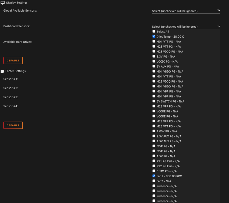
Task: Reset Footer Settings with the DEFAULT button
Action: pyautogui.click(x=13, y=125)
